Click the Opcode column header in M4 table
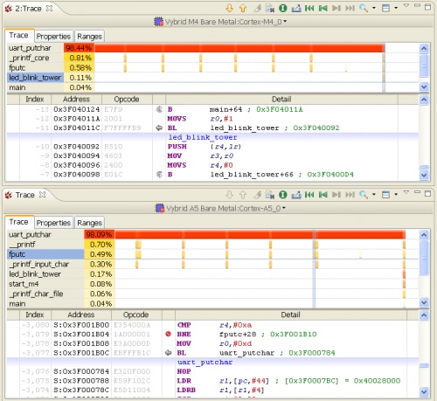The image size is (437, 401). coord(127,100)
